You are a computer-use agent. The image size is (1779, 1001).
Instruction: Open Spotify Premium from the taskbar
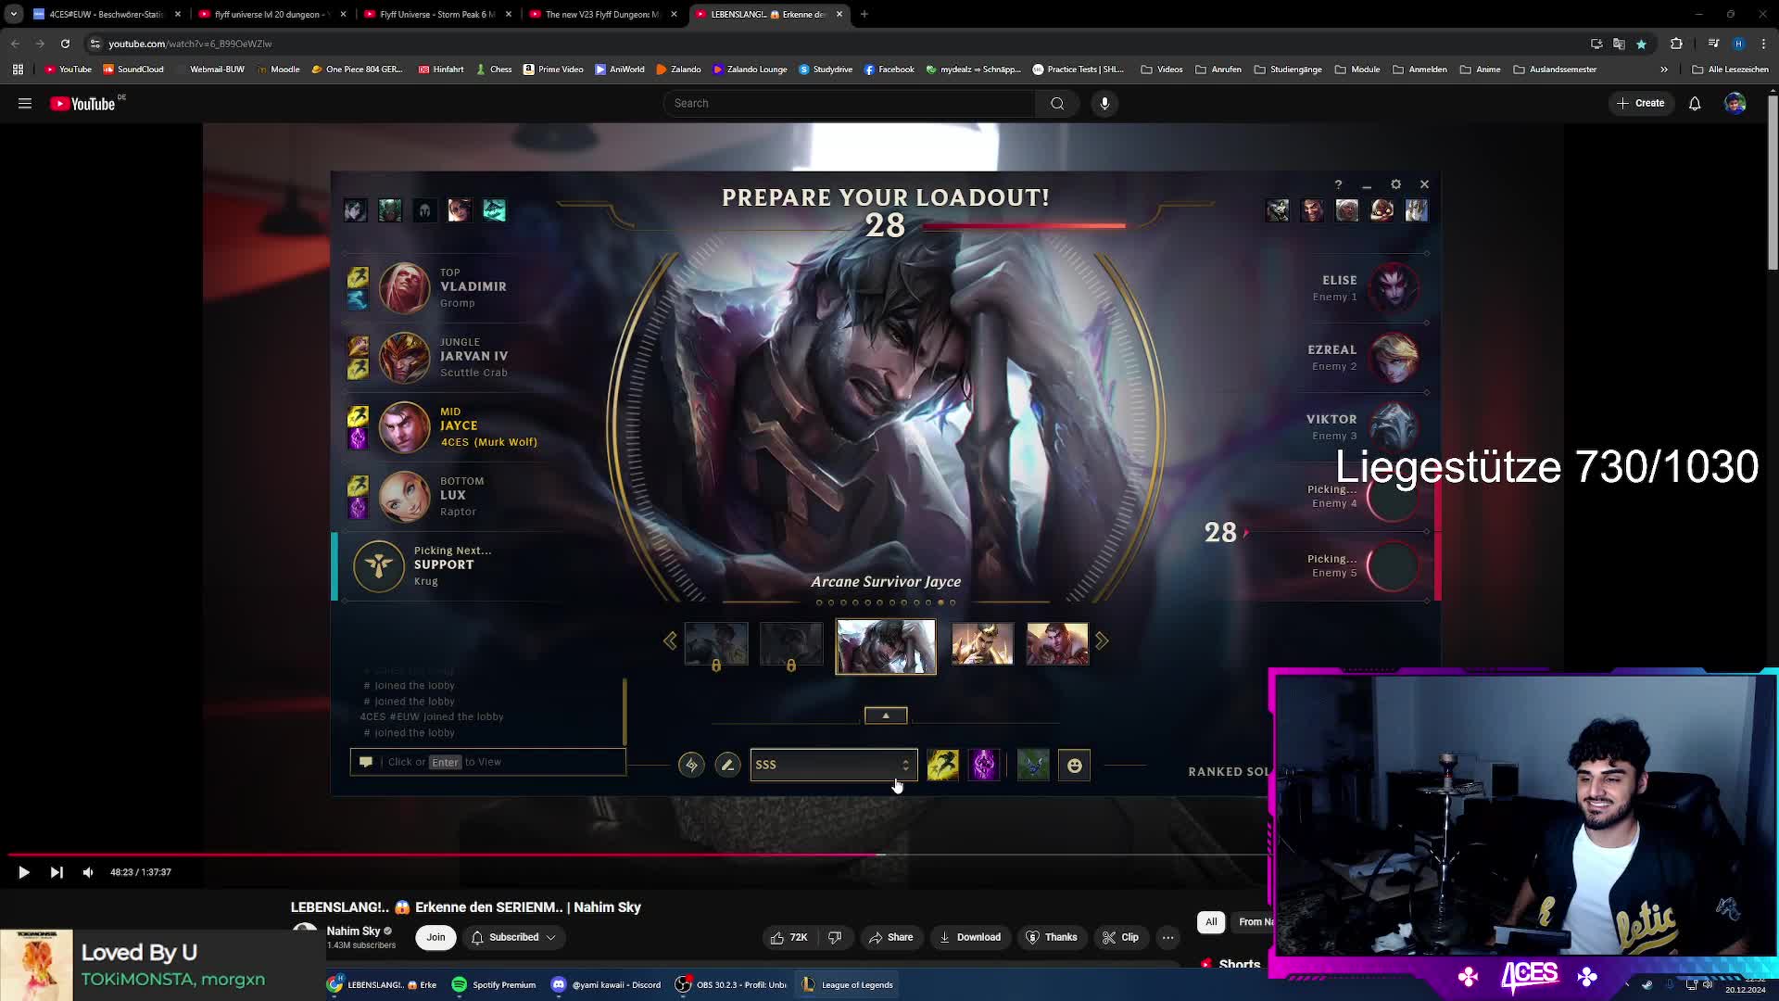pyautogui.click(x=494, y=984)
